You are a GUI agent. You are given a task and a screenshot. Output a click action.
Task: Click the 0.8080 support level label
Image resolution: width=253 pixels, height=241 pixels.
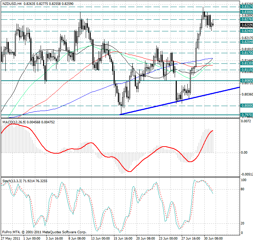point(246,81)
